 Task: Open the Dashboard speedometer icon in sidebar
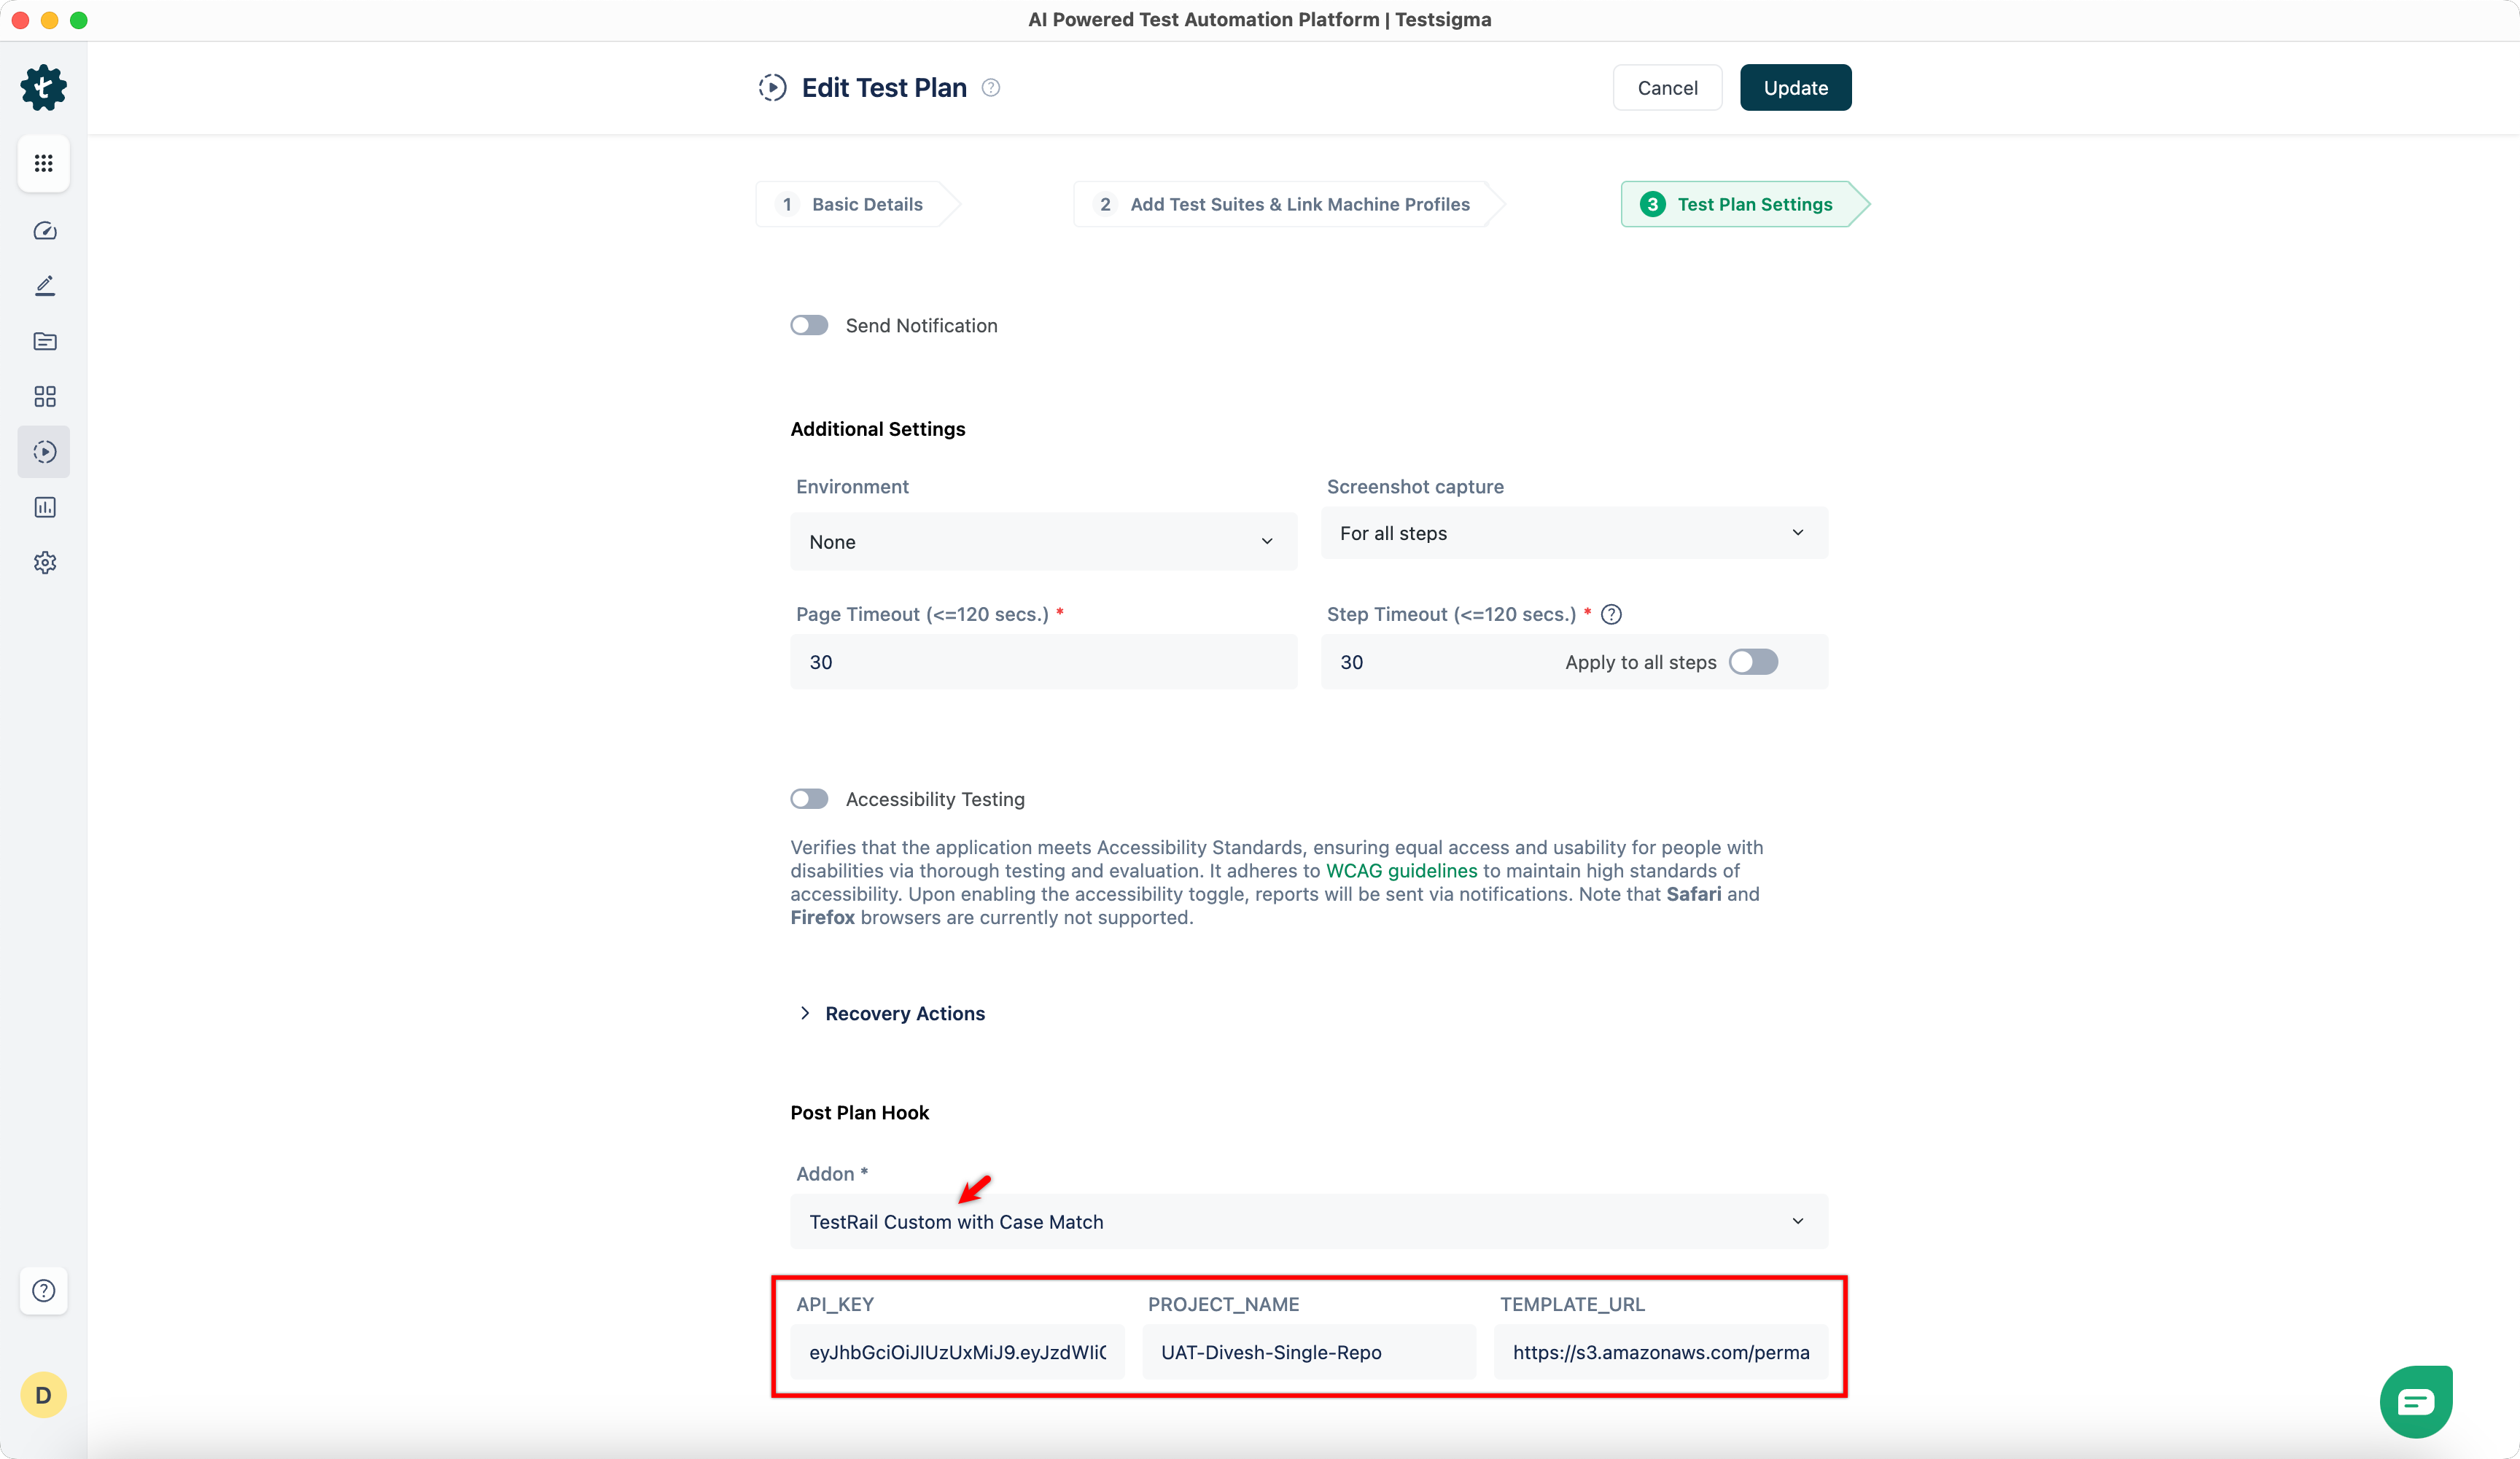[x=44, y=231]
